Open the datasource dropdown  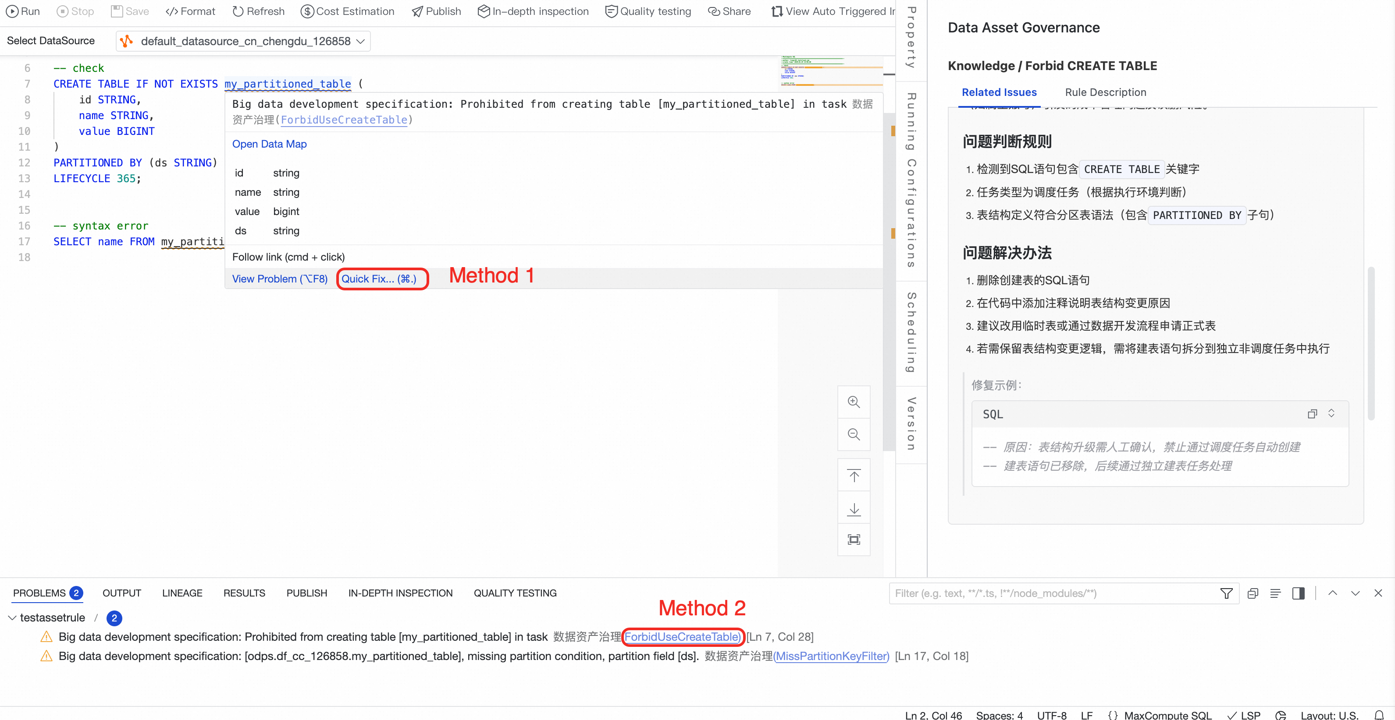tap(243, 41)
